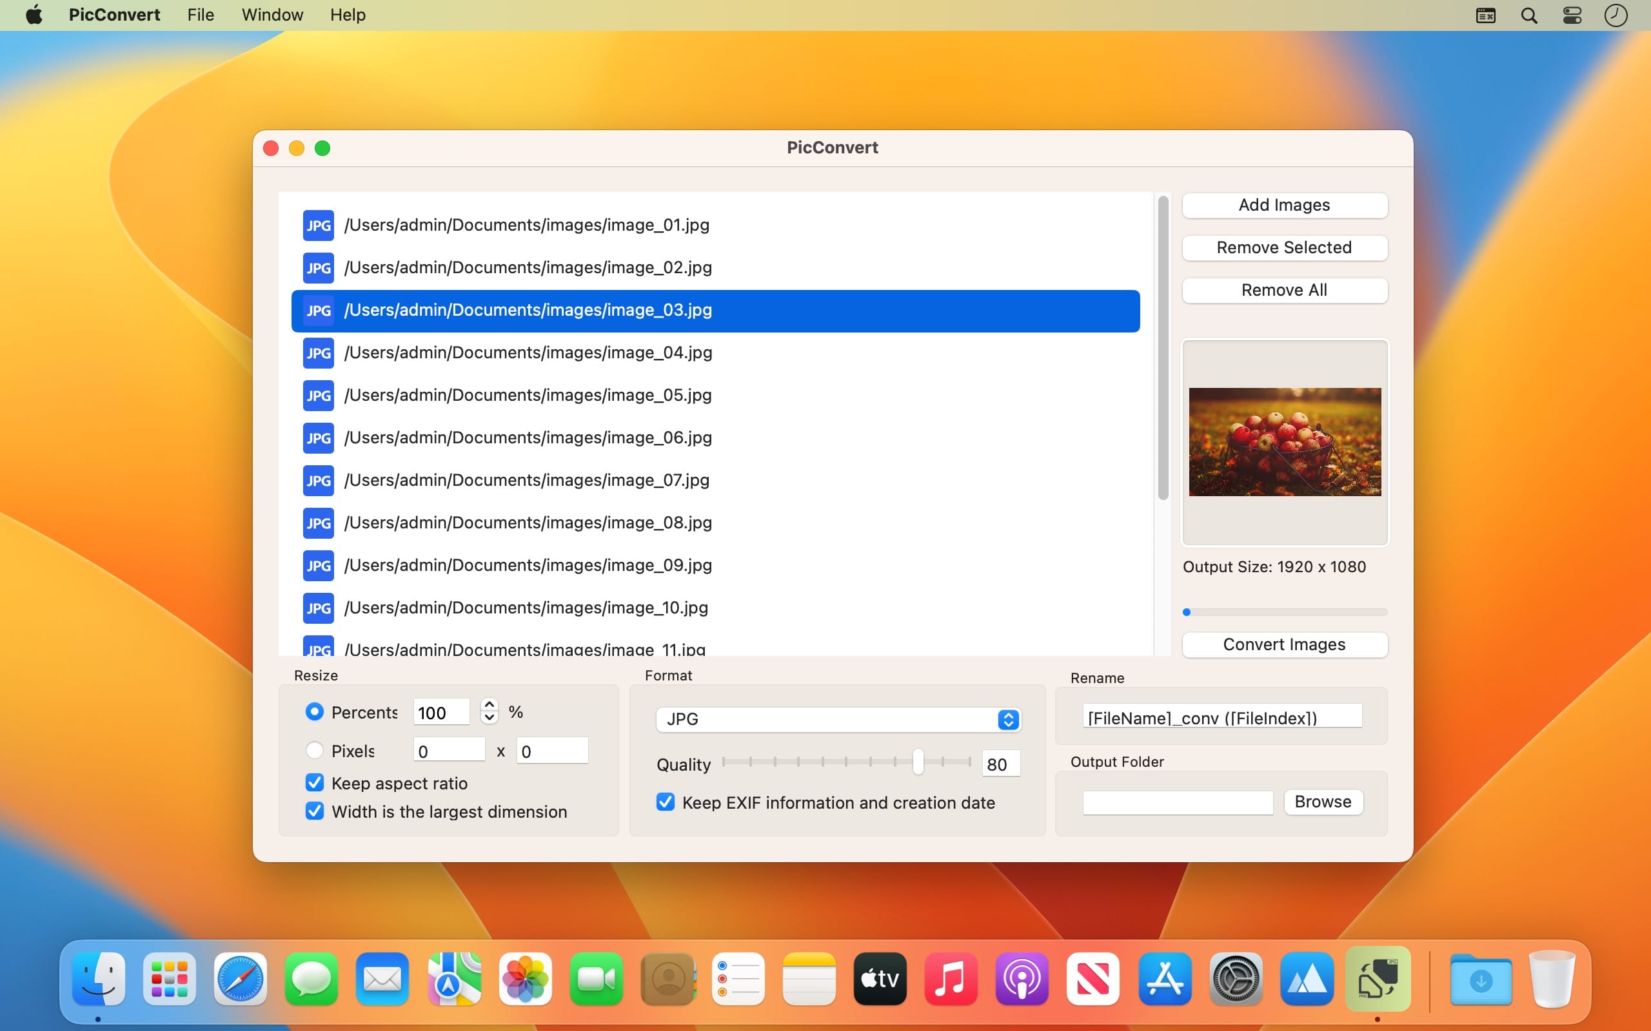Image resolution: width=1651 pixels, height=1031 pixels.
Task: Open System Settings from the dock
Action: [x=1236, y=979]
